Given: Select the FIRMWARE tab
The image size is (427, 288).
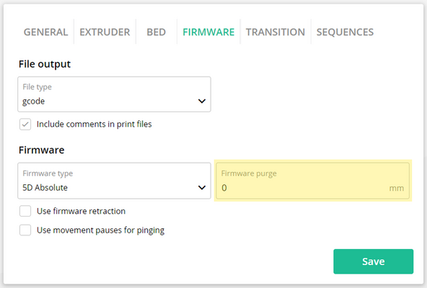Looking at the screenshot, I should click(x=208, y=32).
